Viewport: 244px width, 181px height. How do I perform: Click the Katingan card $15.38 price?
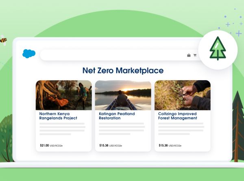(x=111, y=146)
